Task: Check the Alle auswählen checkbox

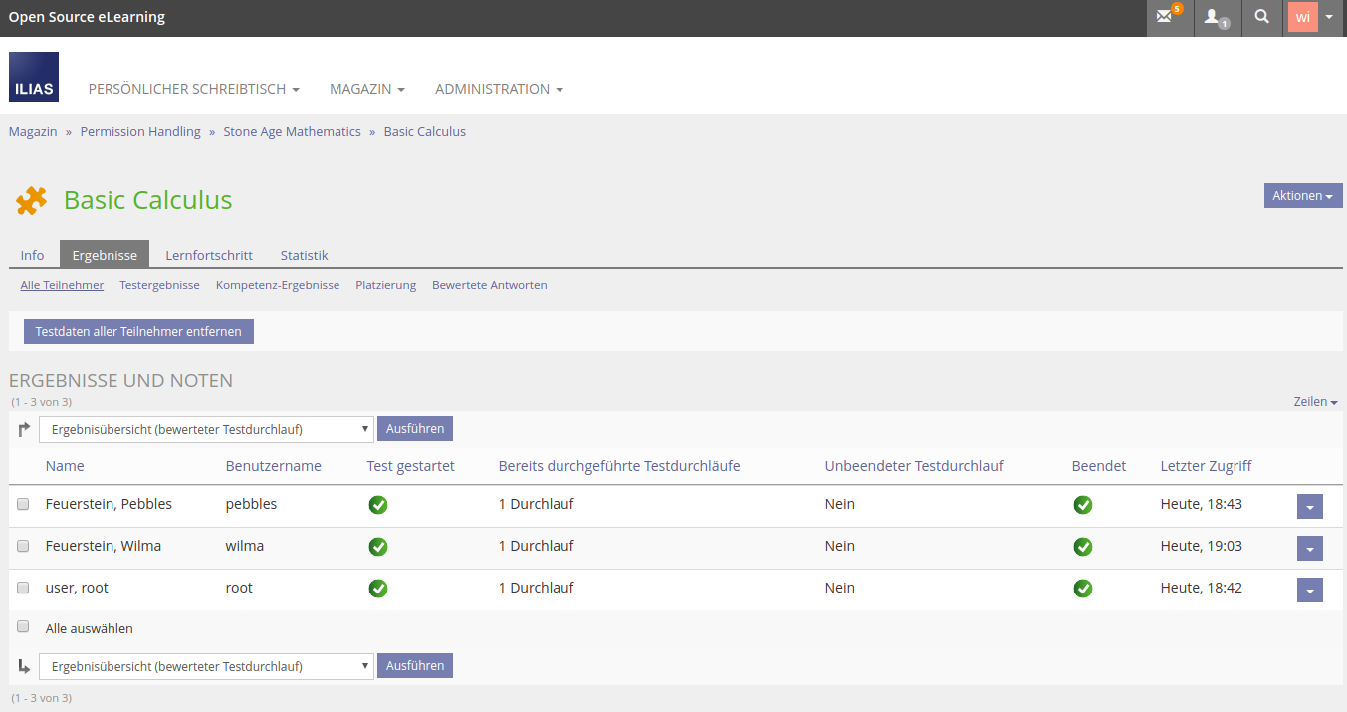Action: click(23, 627)
